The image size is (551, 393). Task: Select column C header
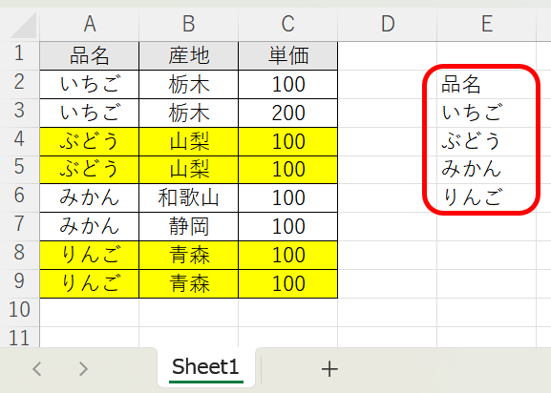coord(287,24)
